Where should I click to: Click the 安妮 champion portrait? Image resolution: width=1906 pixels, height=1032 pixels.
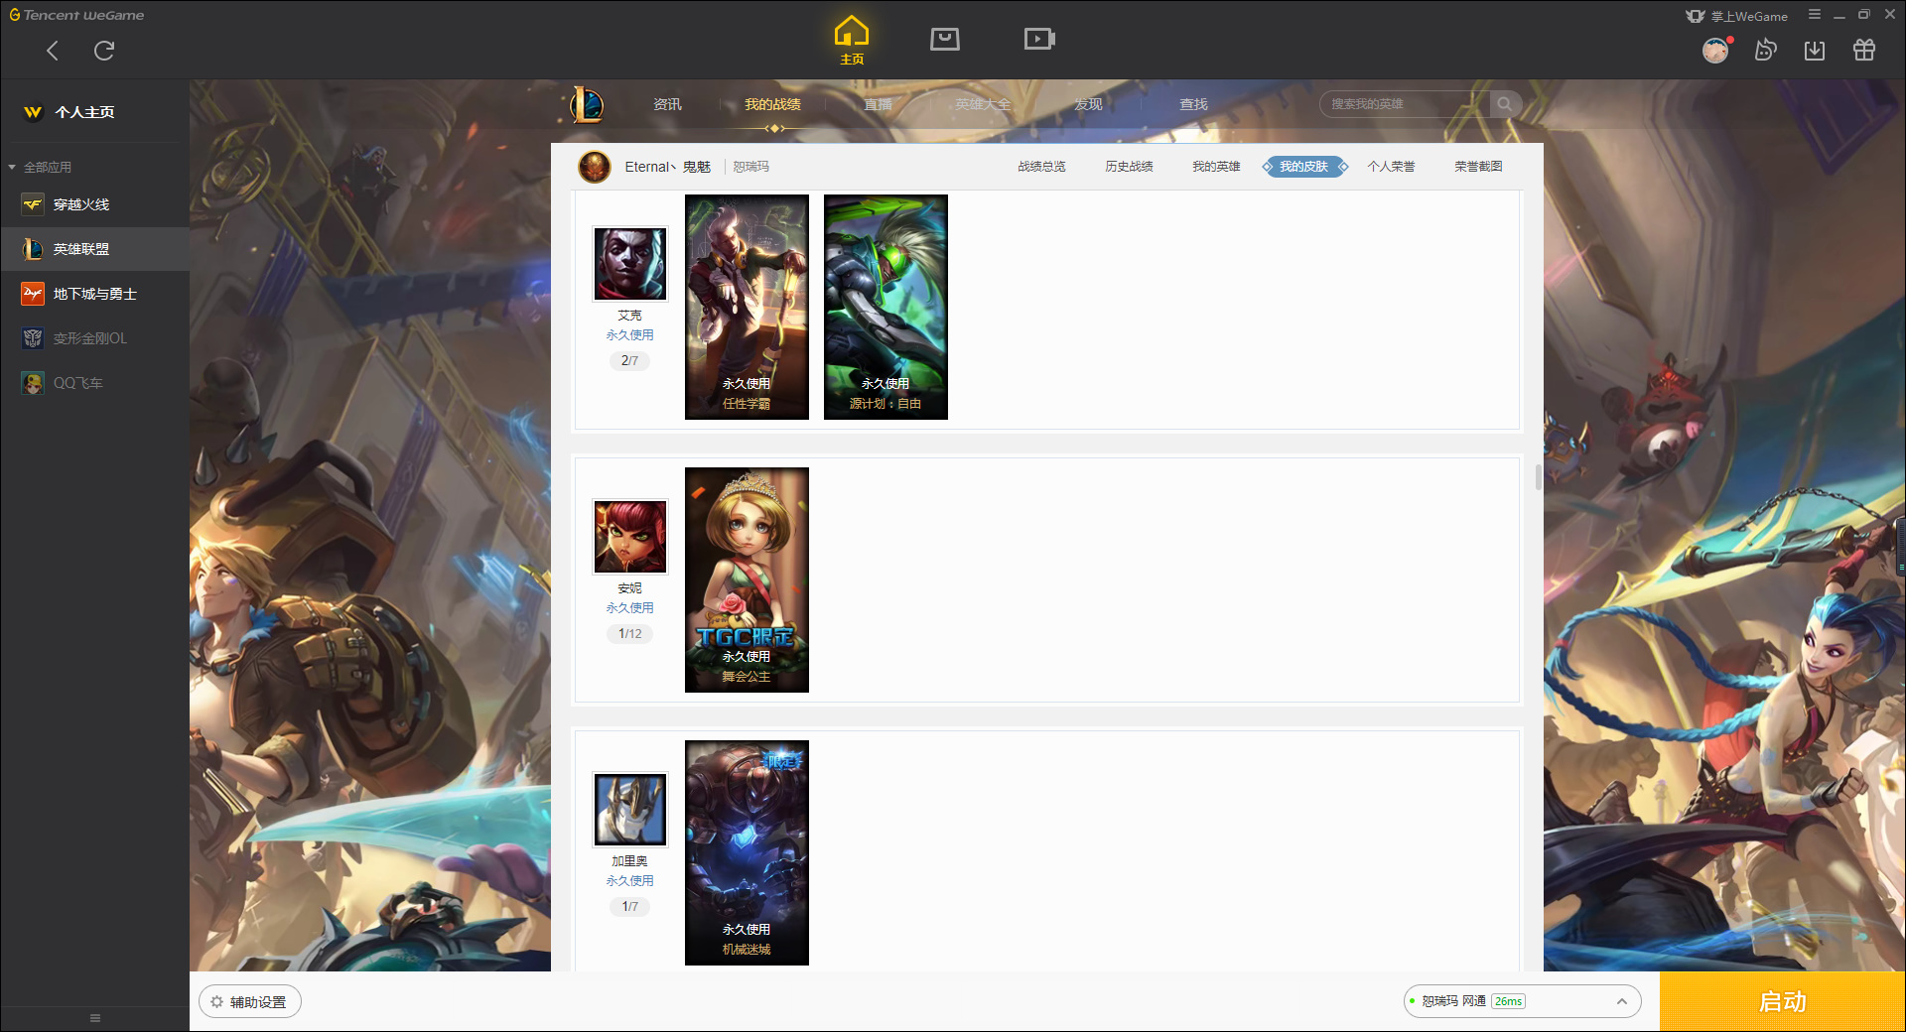coord(630,537)
